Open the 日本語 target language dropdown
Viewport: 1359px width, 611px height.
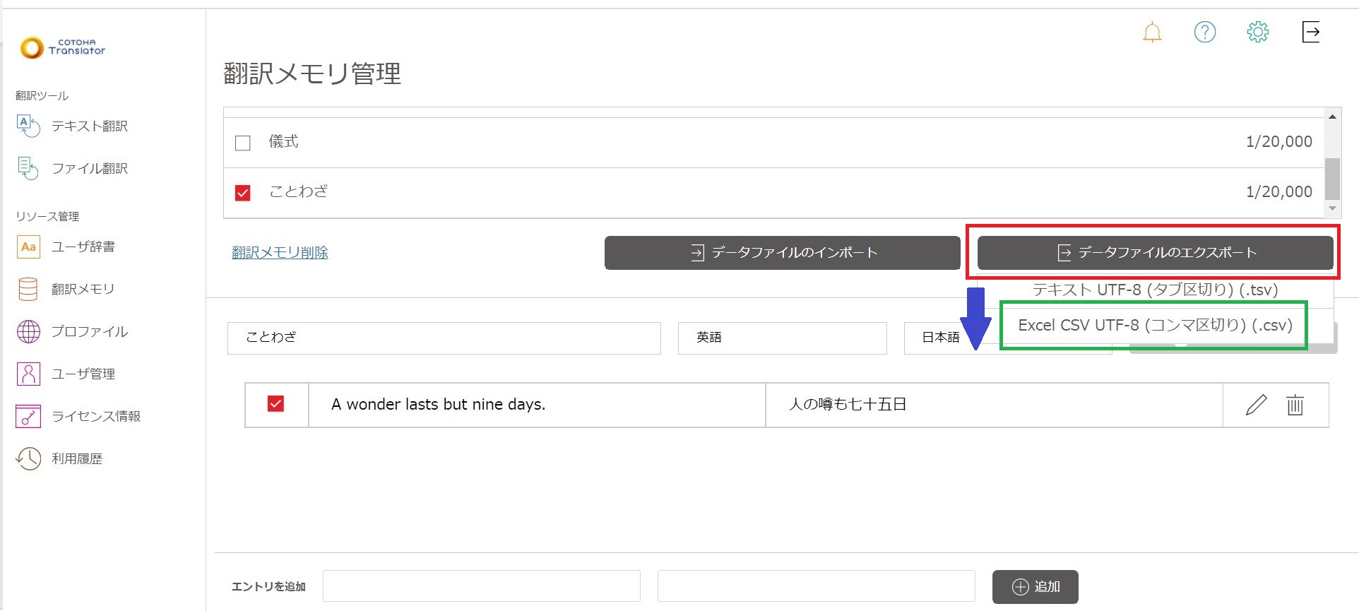pos(939,338)
